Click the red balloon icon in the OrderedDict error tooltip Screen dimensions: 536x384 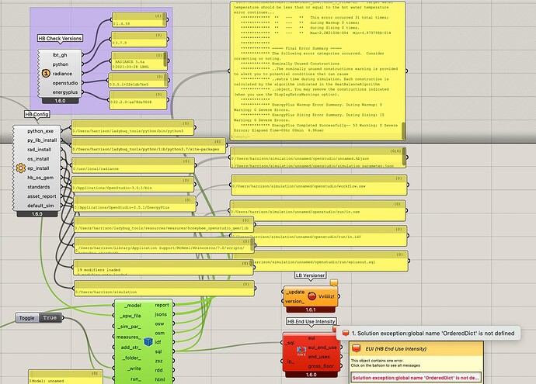click(x=346, y=333)
